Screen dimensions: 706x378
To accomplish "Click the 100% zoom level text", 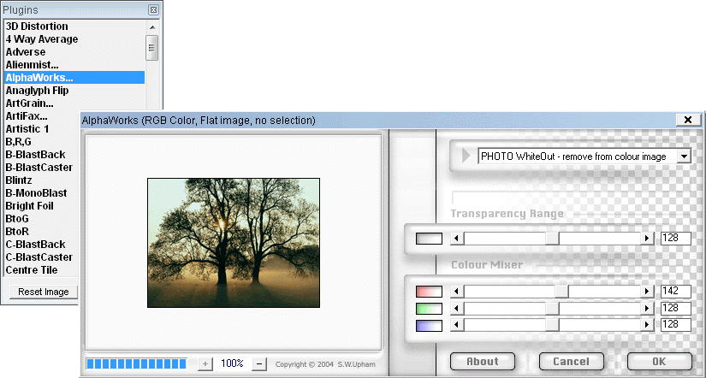I will click(x=232, y=363).
